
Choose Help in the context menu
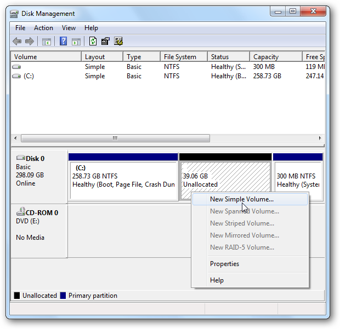coord(250,280)
